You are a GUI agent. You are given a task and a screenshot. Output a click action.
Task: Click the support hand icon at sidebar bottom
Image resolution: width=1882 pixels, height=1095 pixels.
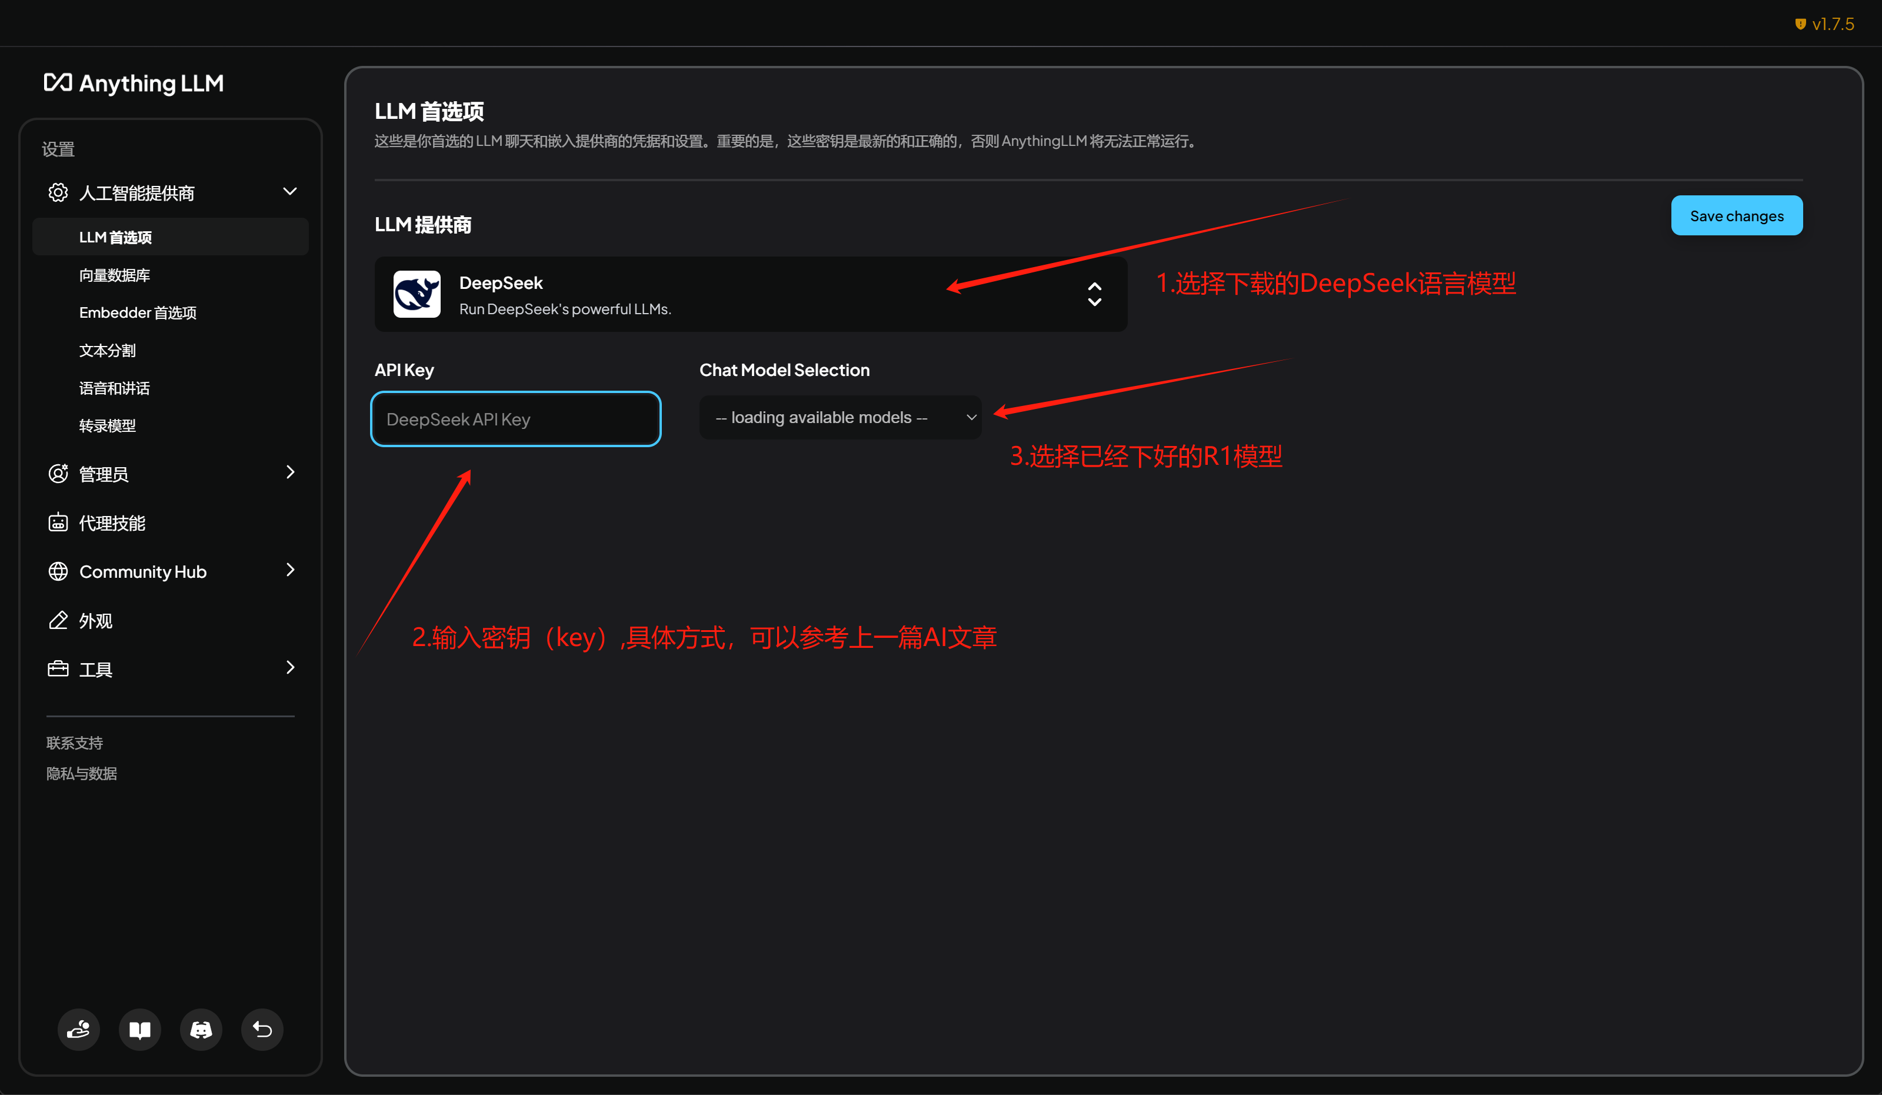(78, 1029)
